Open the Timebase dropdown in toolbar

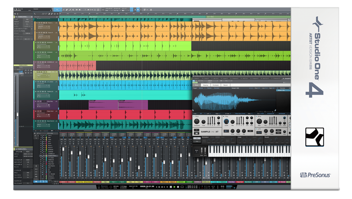(117, 11)
